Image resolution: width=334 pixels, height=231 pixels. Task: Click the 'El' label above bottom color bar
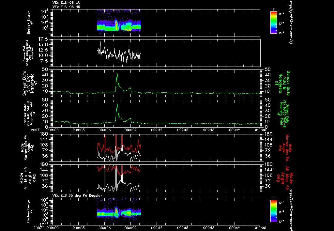coord(274,198)
